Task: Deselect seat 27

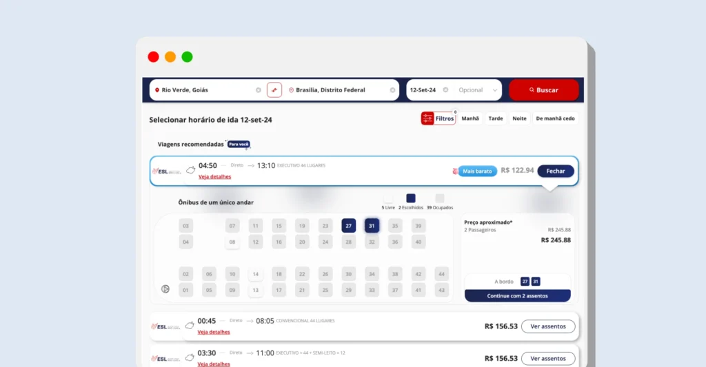Action: [x=349, y=226]
